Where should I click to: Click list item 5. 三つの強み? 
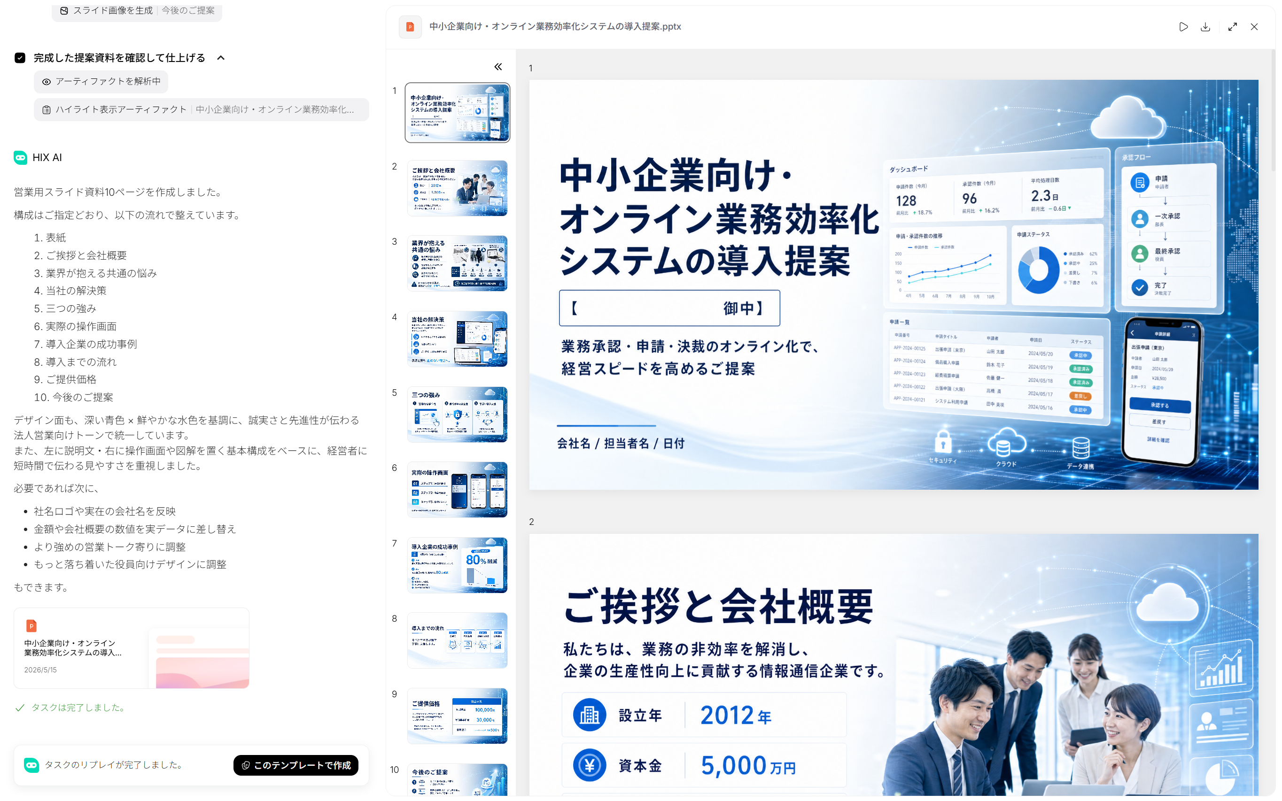click(65, 309)
